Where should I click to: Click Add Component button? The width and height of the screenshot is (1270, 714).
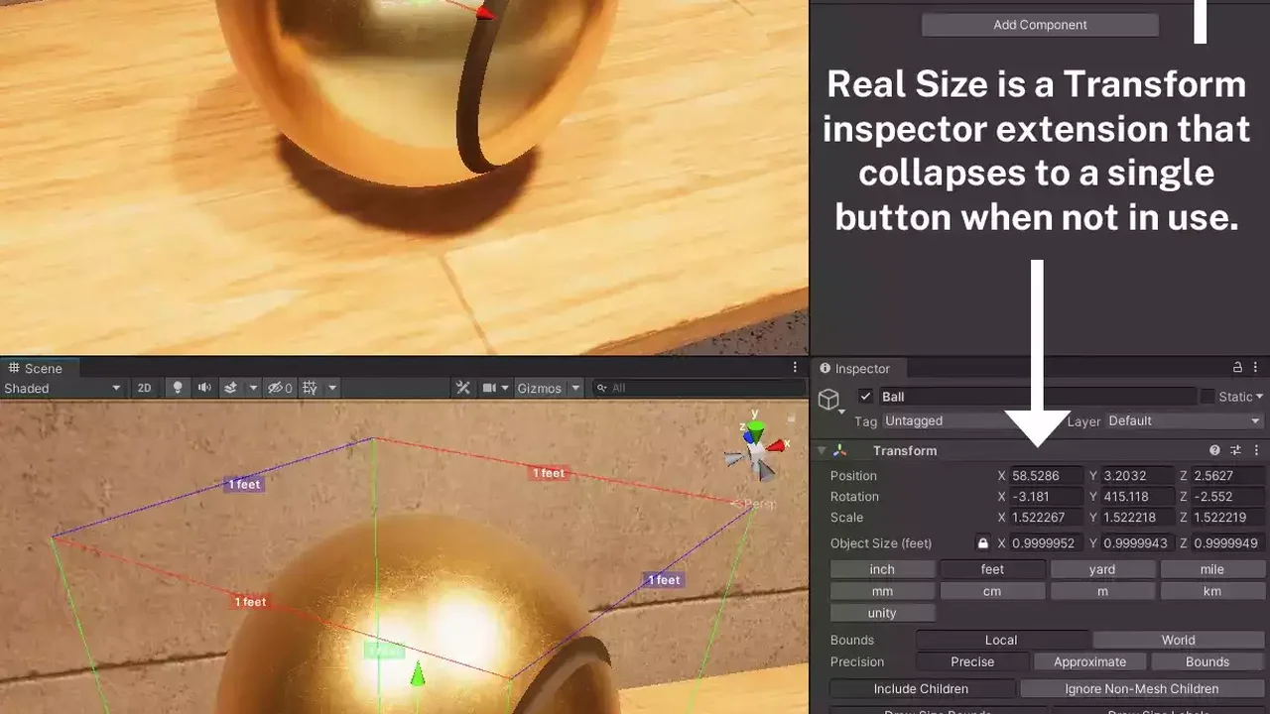(1040, 25)
